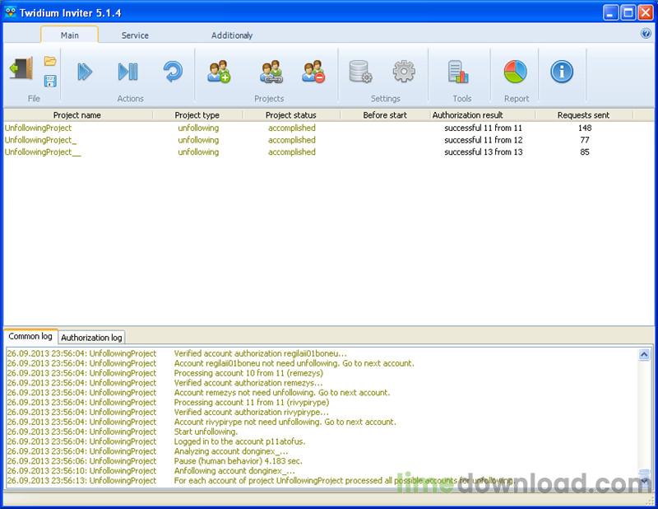Switch to the Service ribbon tab

(x=135, y=35)
